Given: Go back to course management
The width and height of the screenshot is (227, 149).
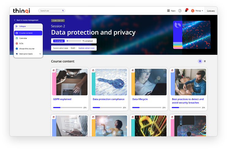Looking at the screenshot, I should [26, 20].
